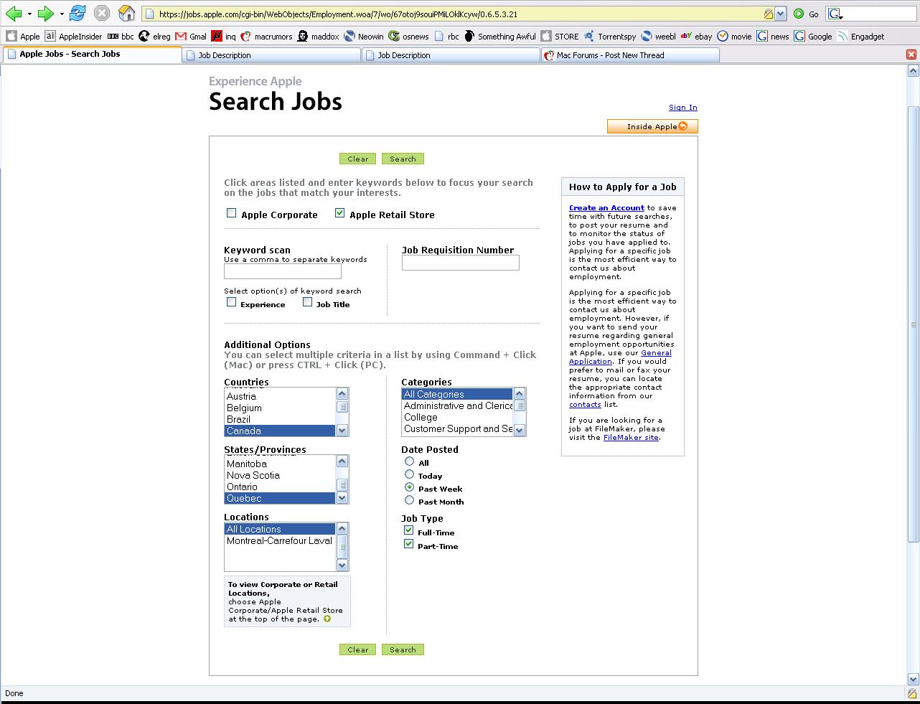Open the movie bookmark
Viewport: 920px width, 704px height.
734,36
